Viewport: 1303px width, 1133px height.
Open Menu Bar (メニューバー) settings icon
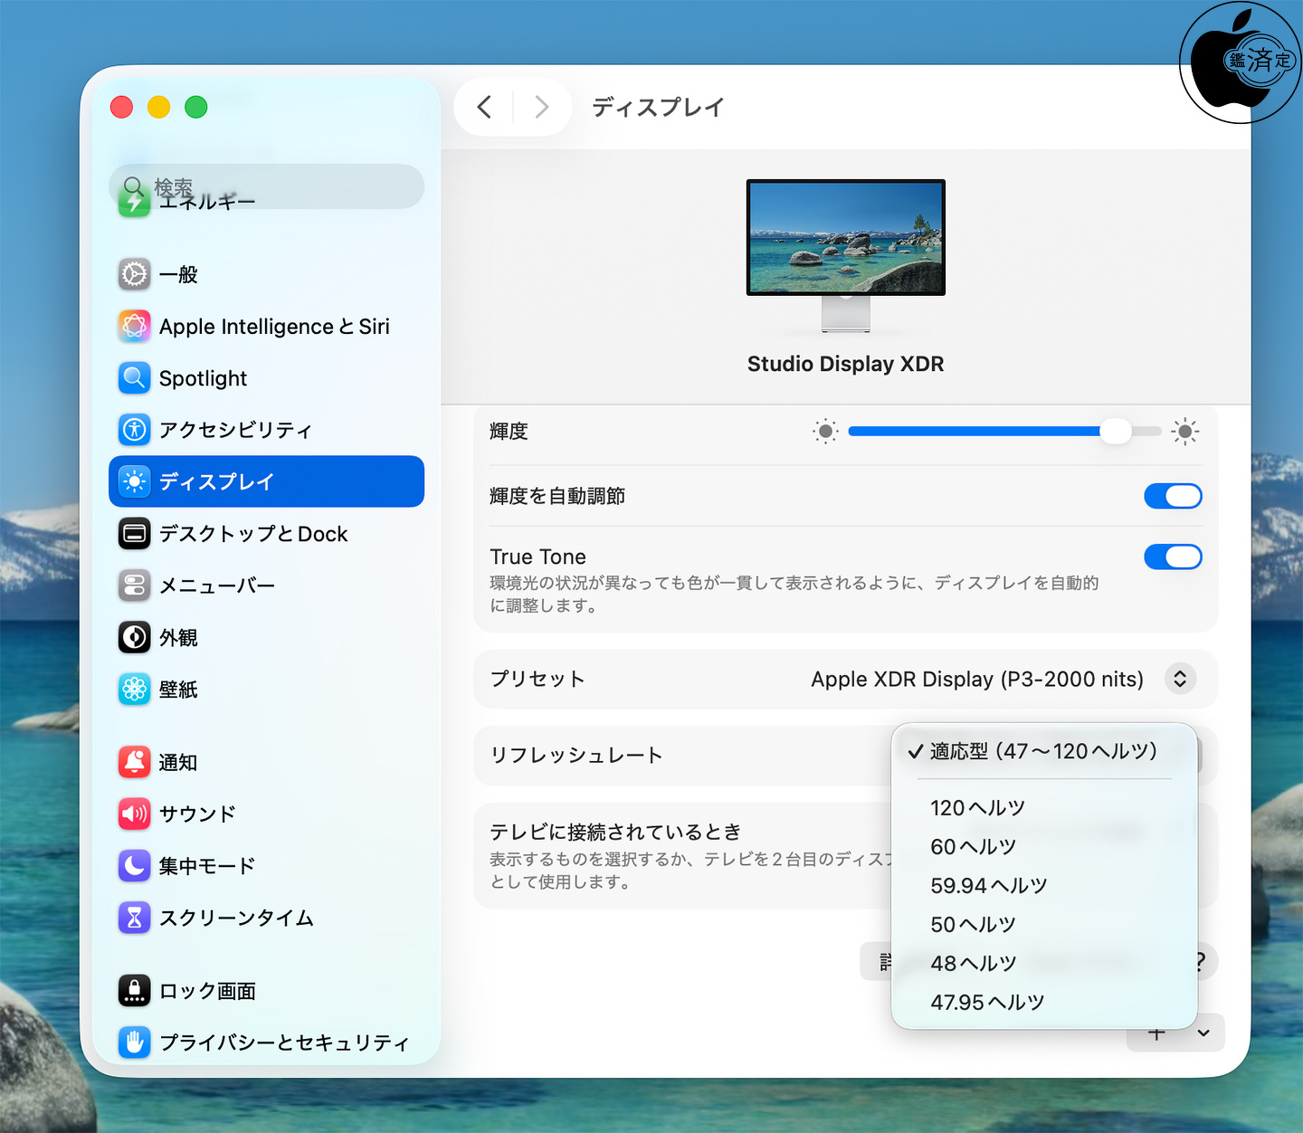pos(135,586)
